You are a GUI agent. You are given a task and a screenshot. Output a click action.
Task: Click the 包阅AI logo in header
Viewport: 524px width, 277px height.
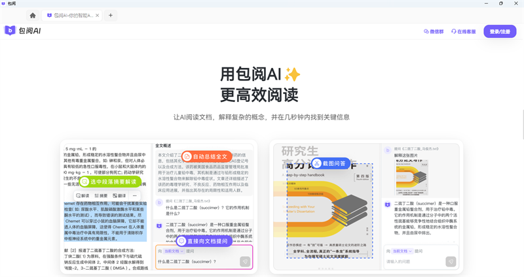[22, 31]
